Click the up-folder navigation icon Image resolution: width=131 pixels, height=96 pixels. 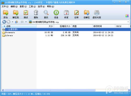pos(17,22)
